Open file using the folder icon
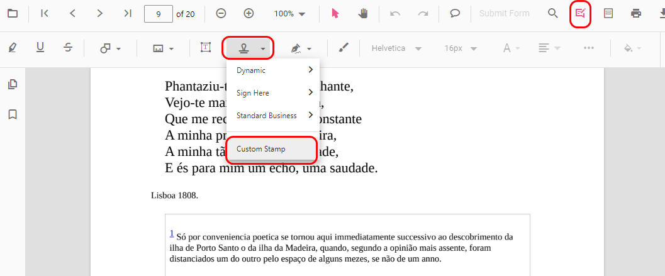Image resolution: width=665 pixels, height=276 pixels. pos(13,14)
